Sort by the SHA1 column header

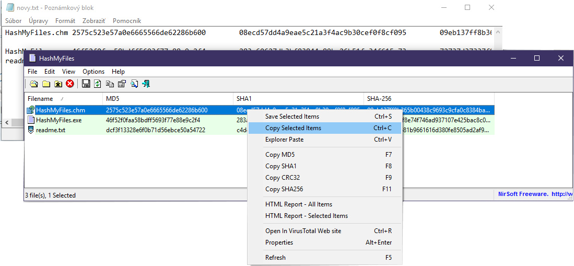298,99
